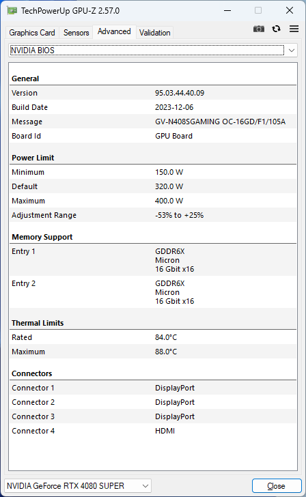This screenshot has width=306, height=497.
Task: Click the Build Date value 2023-12-06
Action: coord(174,107)
